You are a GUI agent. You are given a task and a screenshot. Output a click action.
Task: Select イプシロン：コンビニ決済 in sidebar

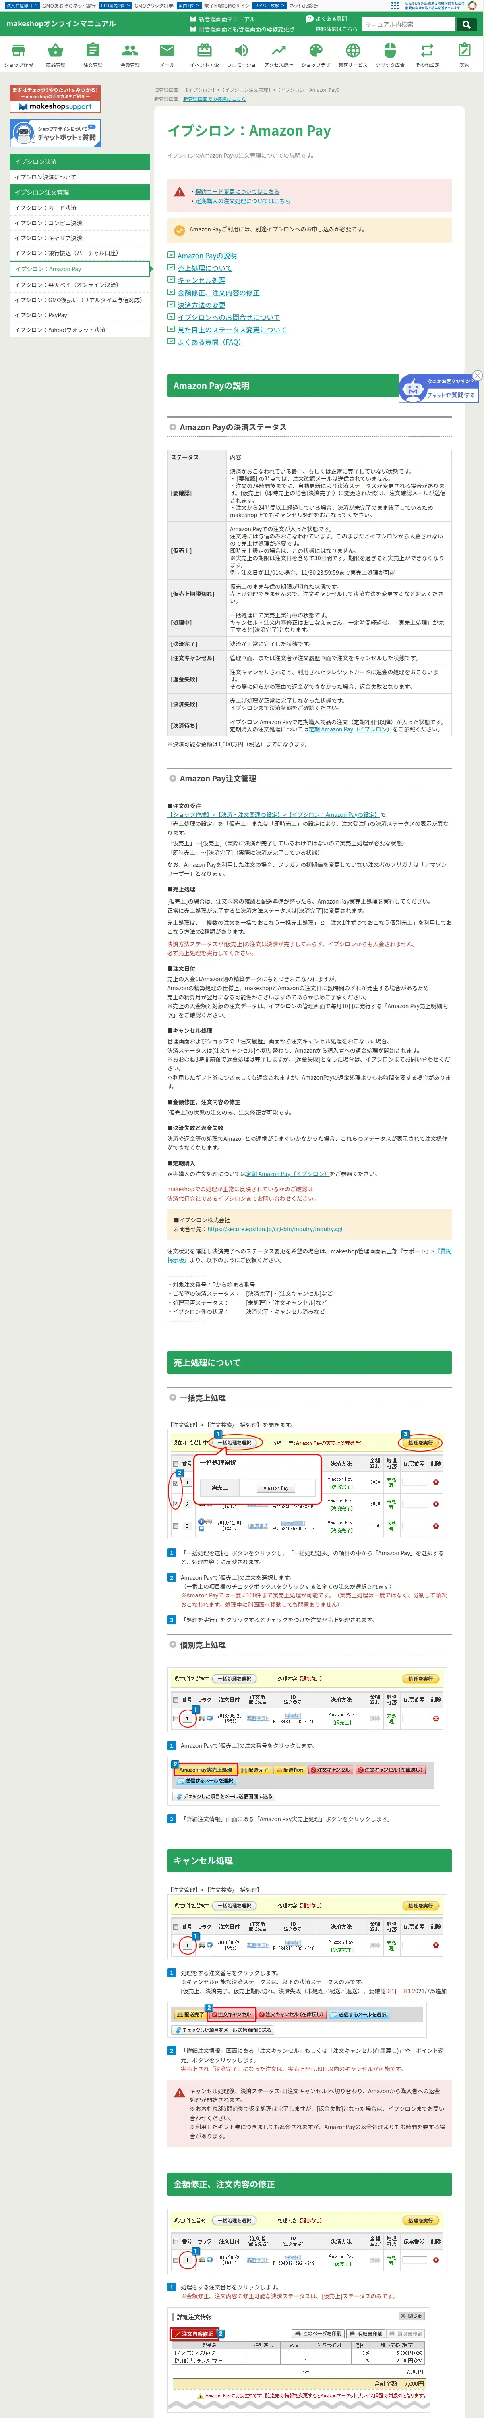(80, 222)
